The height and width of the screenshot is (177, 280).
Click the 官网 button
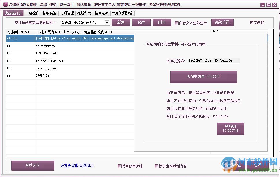point(258,165)
